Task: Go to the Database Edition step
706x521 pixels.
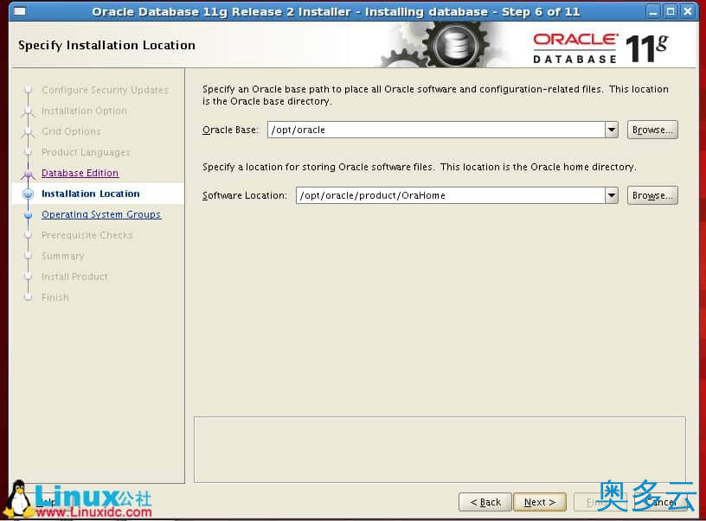Action: pyautogui.click(x=80, y=173)
